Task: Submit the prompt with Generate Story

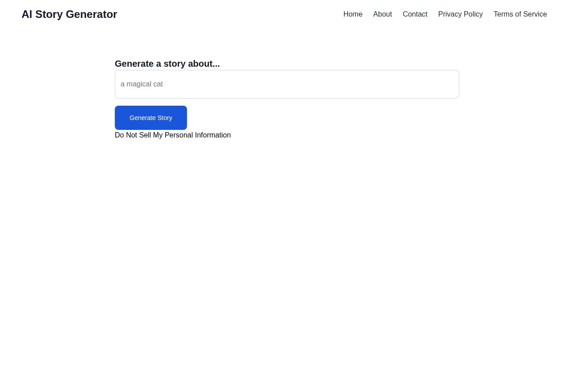Action: [x=151, y=117]
